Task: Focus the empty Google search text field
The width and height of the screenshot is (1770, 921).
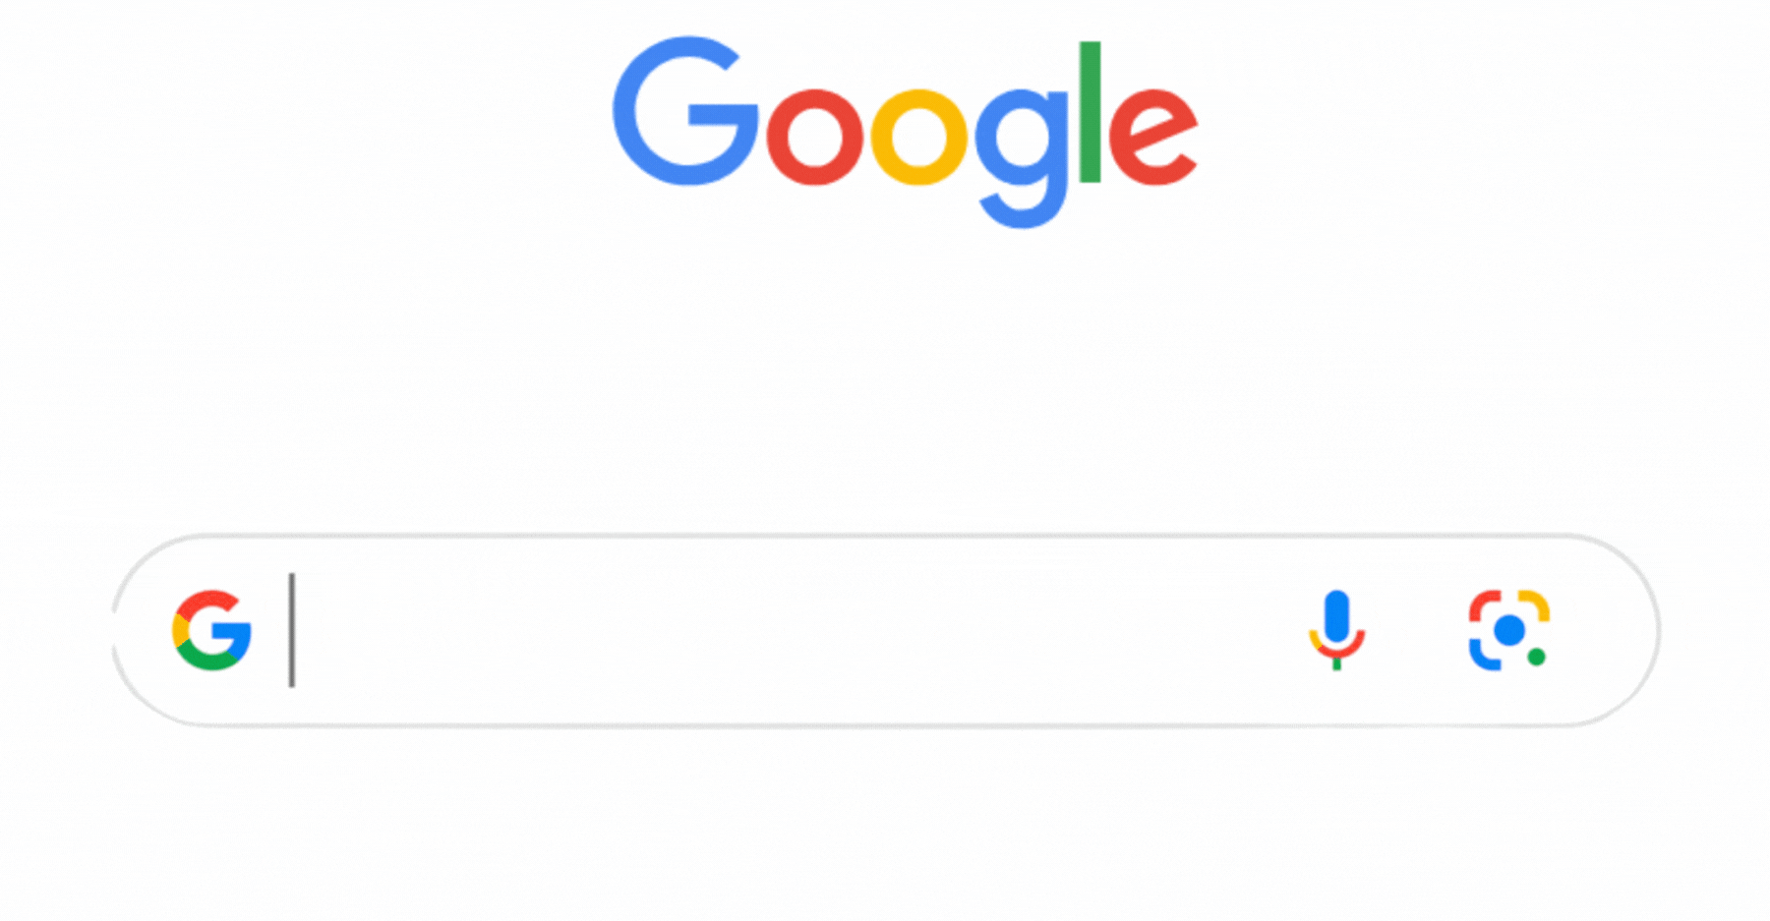Action: pyautogui.click(x=787, y=630)
